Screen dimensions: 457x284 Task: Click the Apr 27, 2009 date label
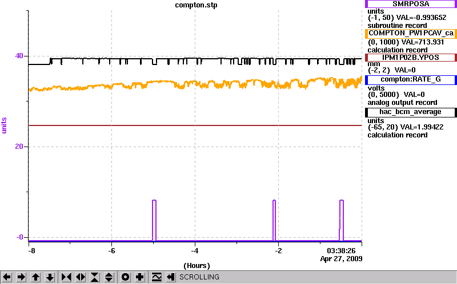pyautogui.click(x=341, y=259)
